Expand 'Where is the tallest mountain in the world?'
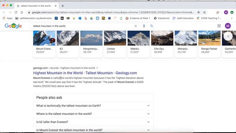Screen dimensions: 236x133 (x=93, y=114)
